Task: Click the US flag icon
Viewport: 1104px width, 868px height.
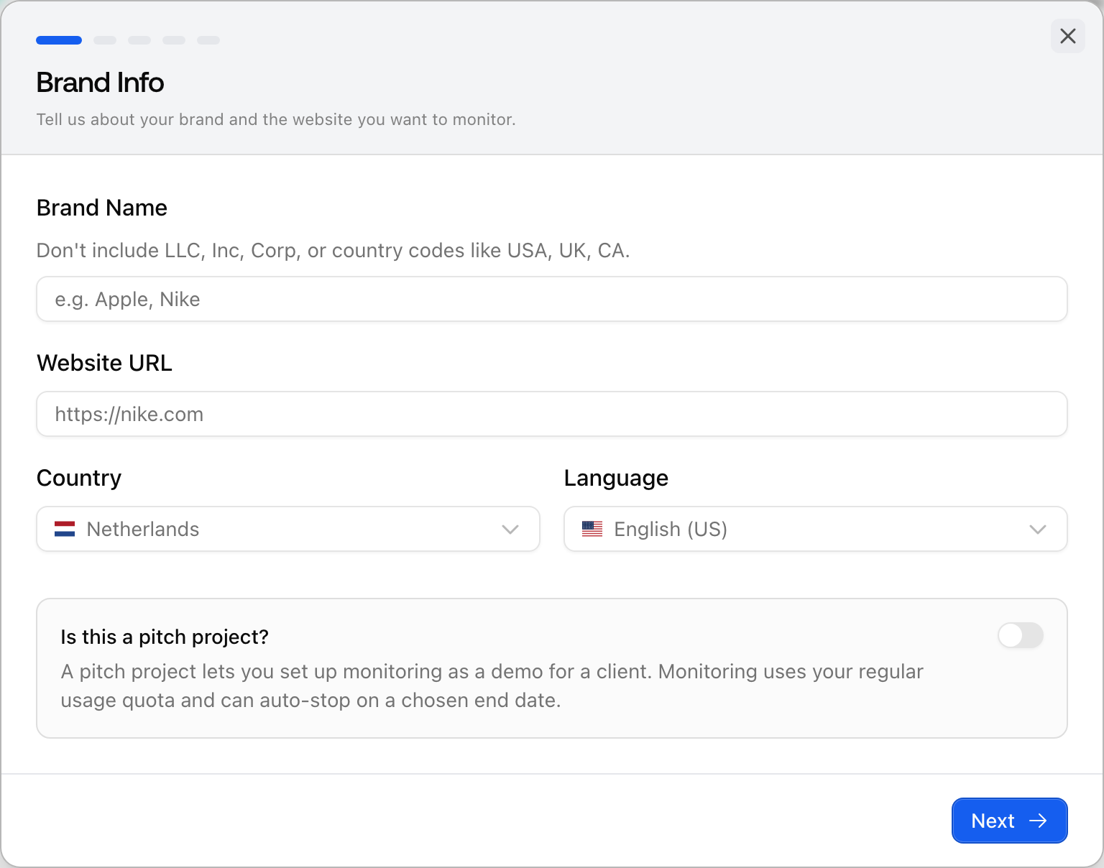Action: [592, 530]
